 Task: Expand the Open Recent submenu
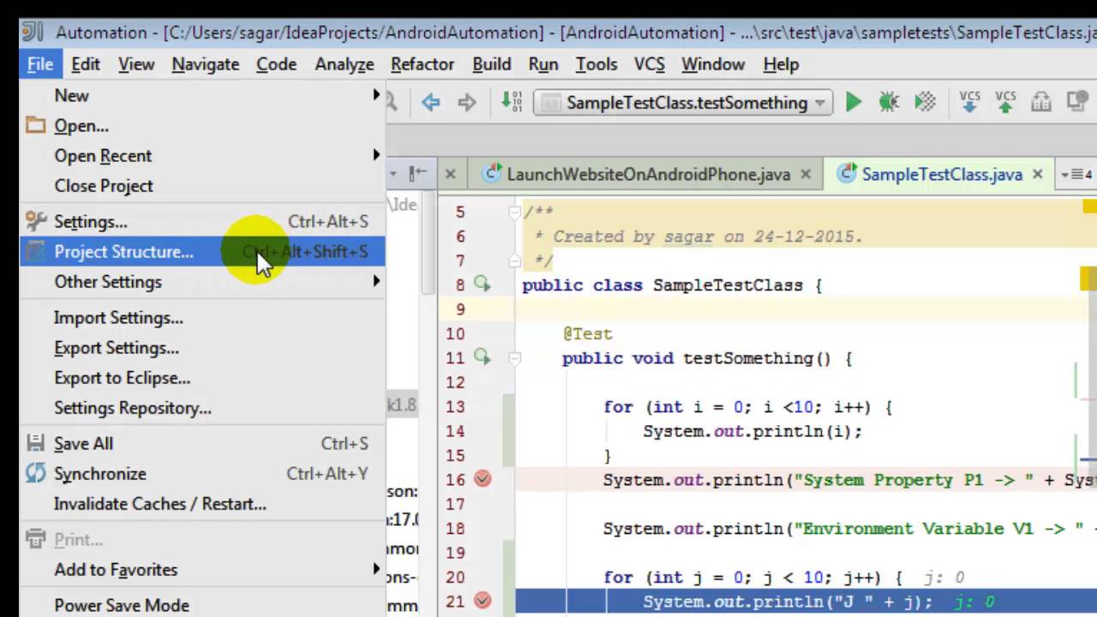[376, 155]
